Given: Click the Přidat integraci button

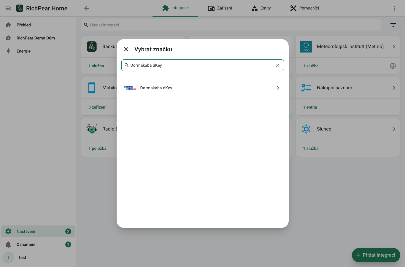Looking at the screenshot, I should [376, 255].
